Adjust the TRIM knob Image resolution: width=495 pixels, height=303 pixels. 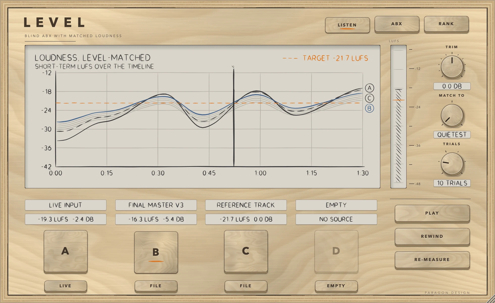(452, 67)
